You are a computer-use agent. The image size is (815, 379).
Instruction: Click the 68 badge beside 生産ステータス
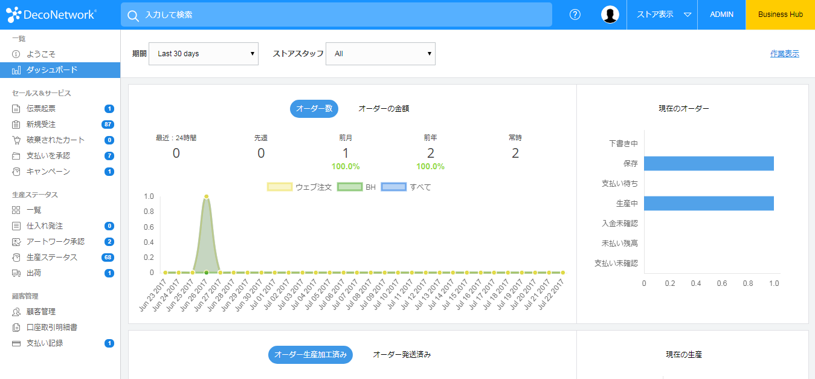pos(108,258)
